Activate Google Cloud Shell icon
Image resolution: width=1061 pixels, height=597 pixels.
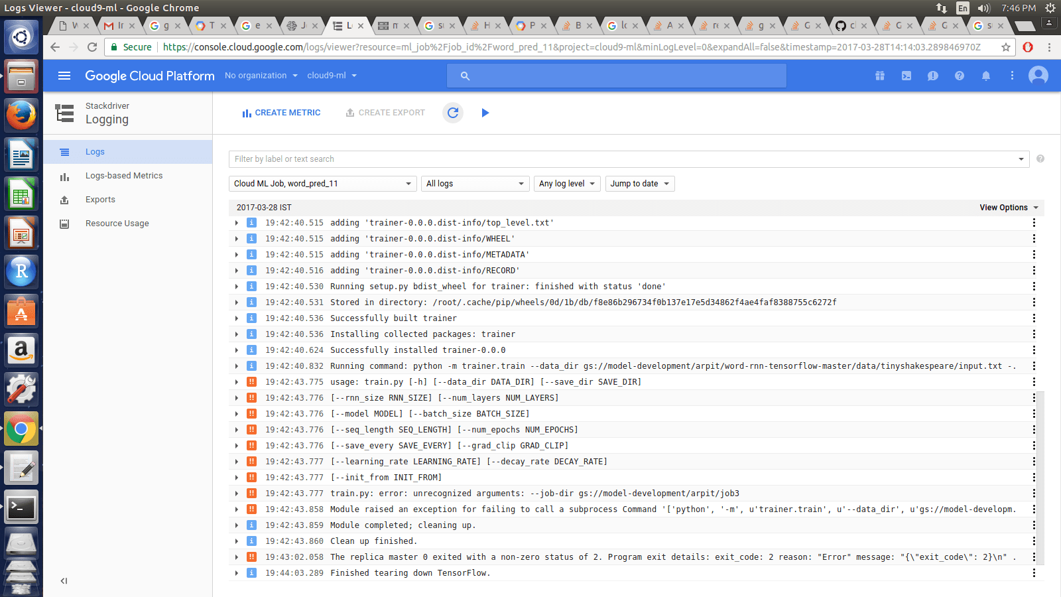pos(906,76)
